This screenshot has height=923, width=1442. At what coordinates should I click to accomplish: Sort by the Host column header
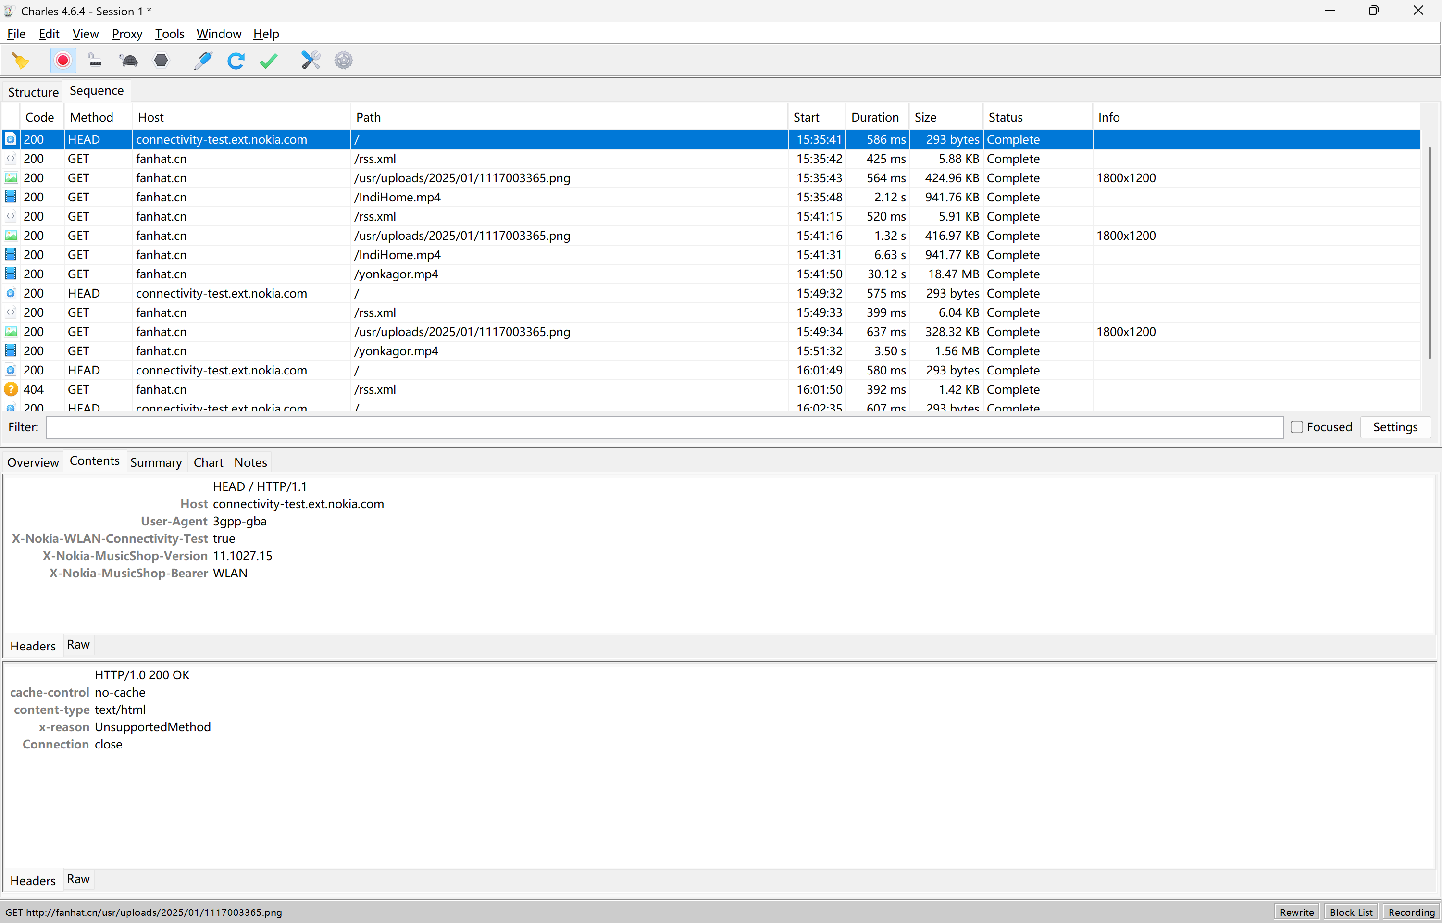(x=241, y=117)
